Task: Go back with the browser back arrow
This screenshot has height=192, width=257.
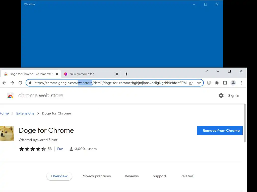Action: pyautogui.click(x=4, y=83)
